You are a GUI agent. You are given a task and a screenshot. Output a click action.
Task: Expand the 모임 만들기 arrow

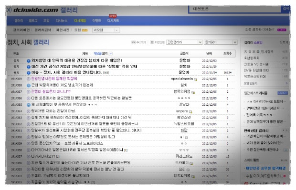pos(286,83)
